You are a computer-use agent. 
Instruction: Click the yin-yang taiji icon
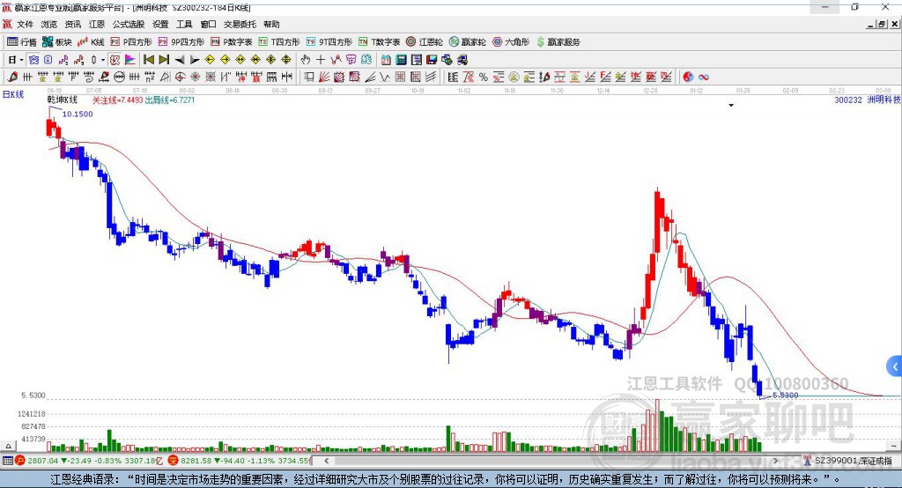point(688,78)
